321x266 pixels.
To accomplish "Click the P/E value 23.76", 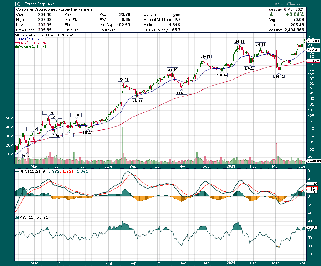I will coord(125,15).
